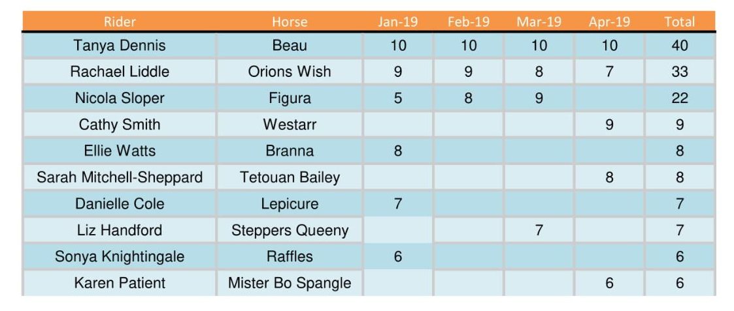Click the Orions Wish horse cell
The image size is (734, 311).
pos(290,72)
